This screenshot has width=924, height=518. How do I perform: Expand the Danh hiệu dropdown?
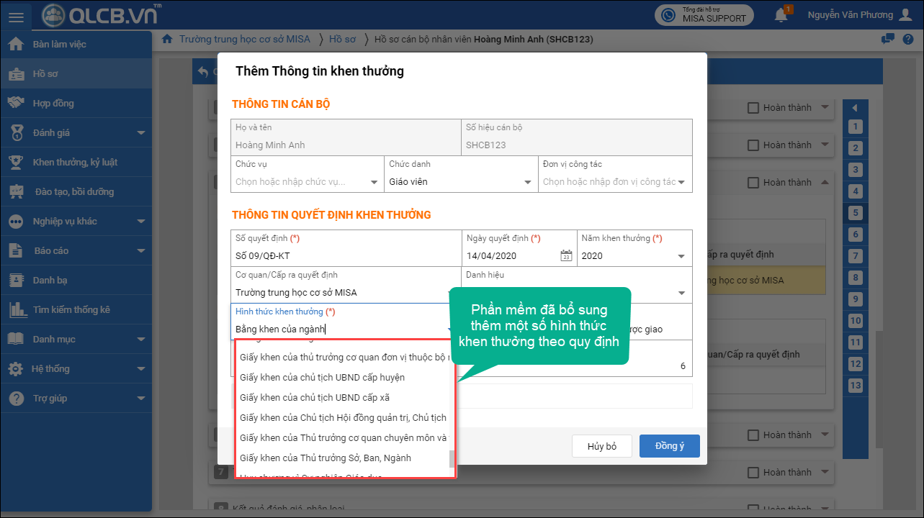coord(681,293)
